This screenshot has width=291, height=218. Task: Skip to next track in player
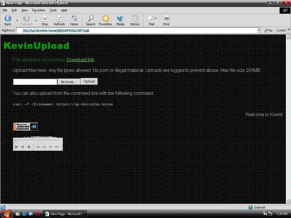tap(57, 147)
